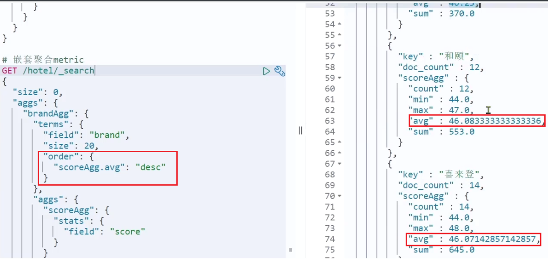Click the response line '"sum" : 553.0'

pyautogui.click(x=441, y=132)
